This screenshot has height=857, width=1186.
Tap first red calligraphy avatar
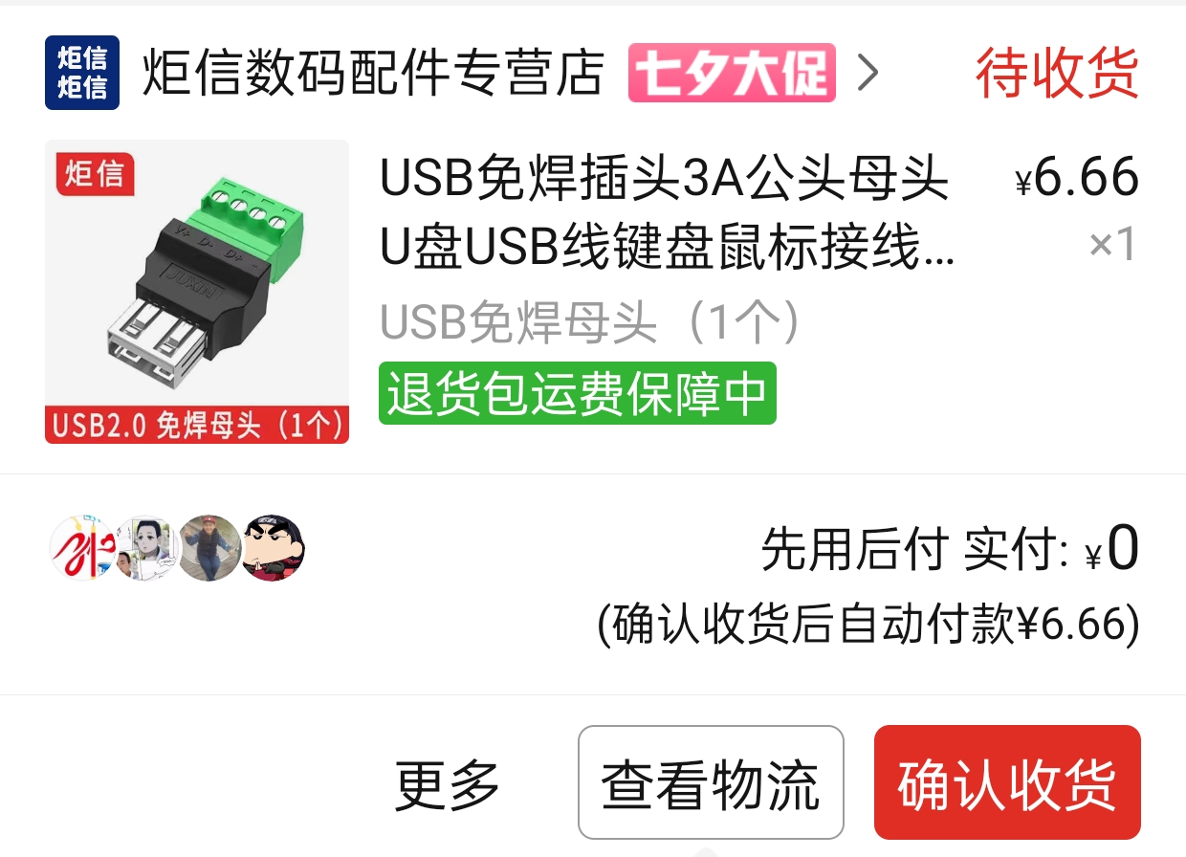coord(81,548)
